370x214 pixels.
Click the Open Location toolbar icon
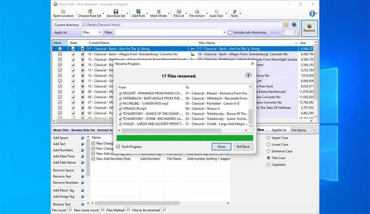click(63, 11)
